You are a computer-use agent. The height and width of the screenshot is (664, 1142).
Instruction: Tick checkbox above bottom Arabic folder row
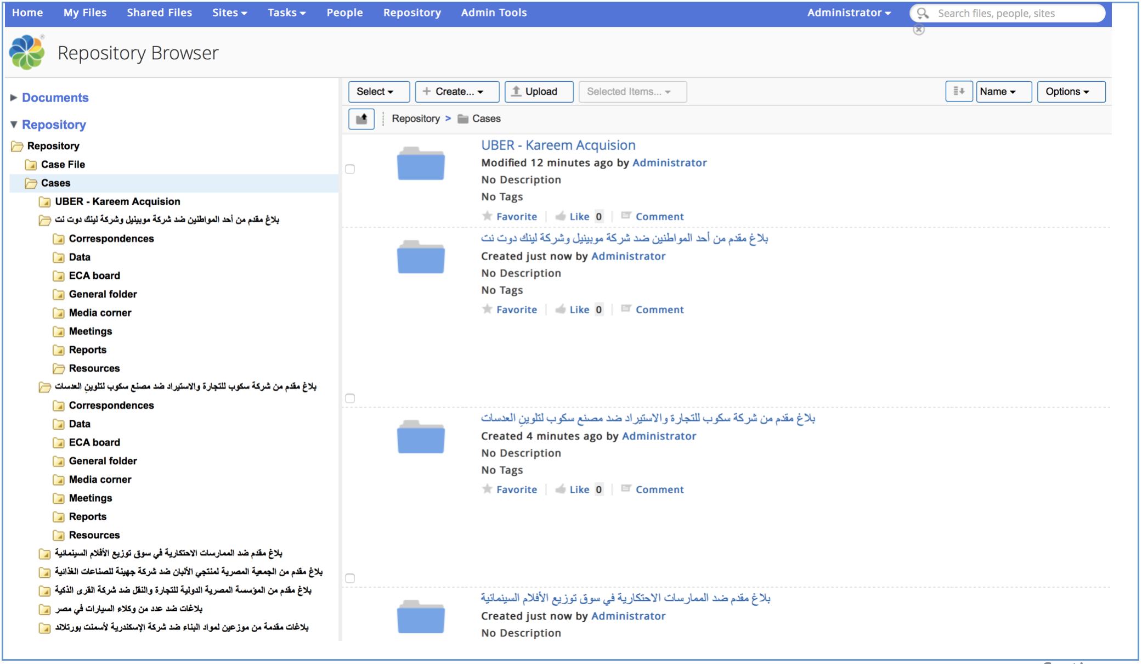[350, 578]
